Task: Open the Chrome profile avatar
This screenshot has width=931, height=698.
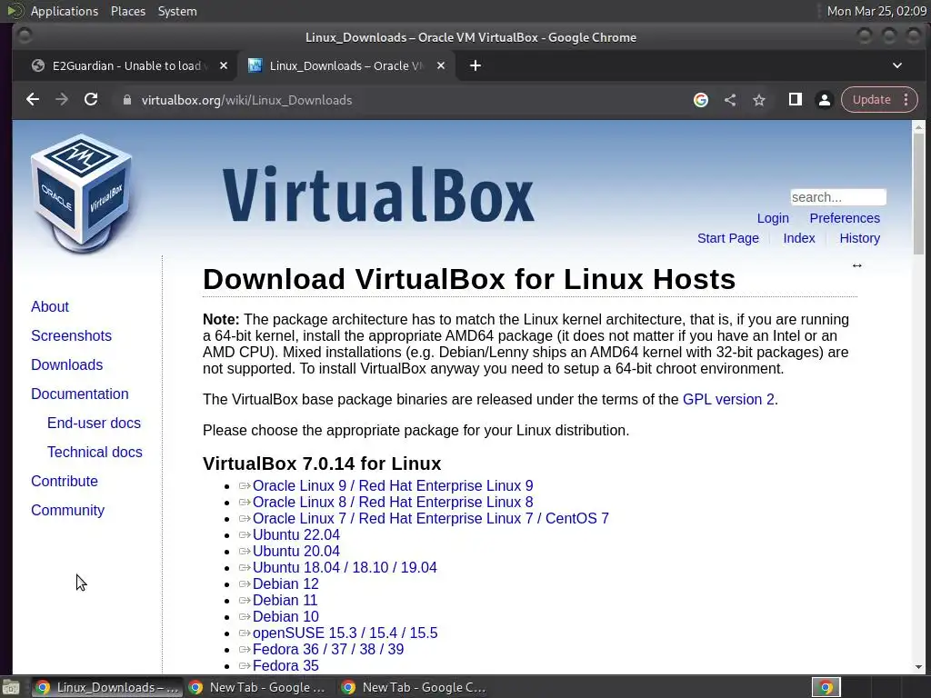Action: pyautogui.click(x=824, y=100)
